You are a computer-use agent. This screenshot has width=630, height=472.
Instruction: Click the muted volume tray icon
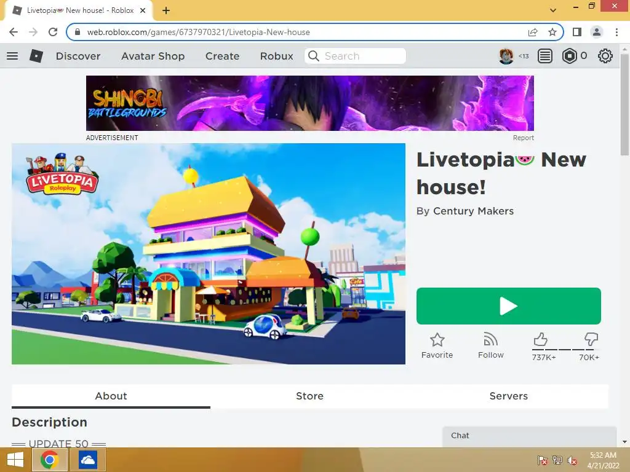click(572, 460)
